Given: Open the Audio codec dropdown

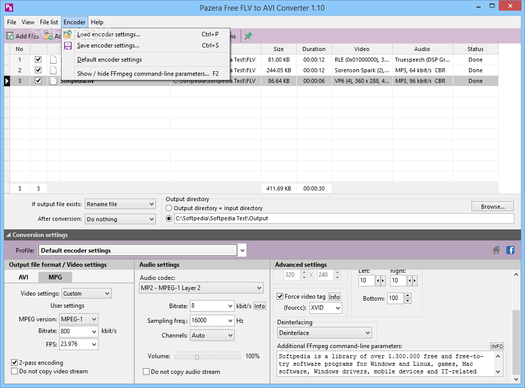Looking at the screenshot, I should pos(201,288).
